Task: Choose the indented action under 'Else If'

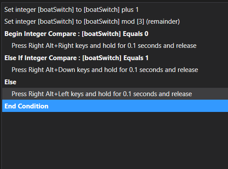Action: click(x=115, y=70)
